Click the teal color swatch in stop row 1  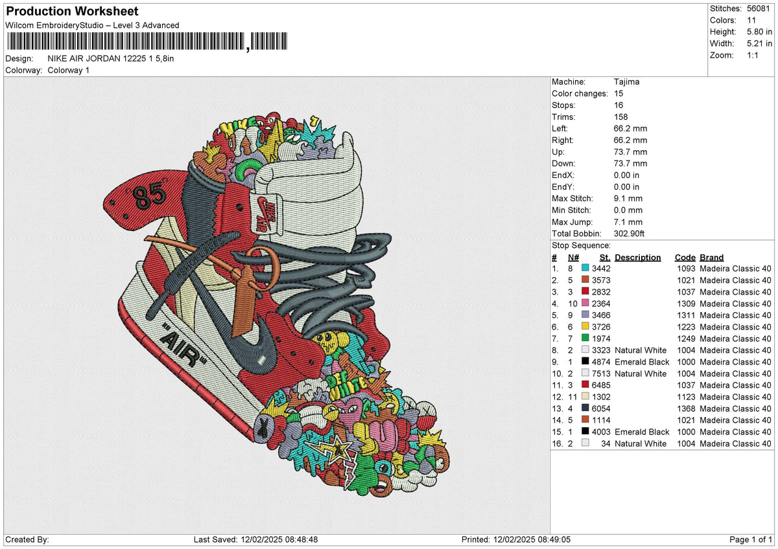(585, 268)
